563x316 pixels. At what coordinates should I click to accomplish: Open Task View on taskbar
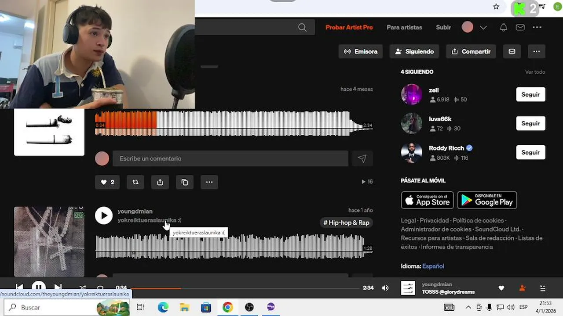pos(141,307)
